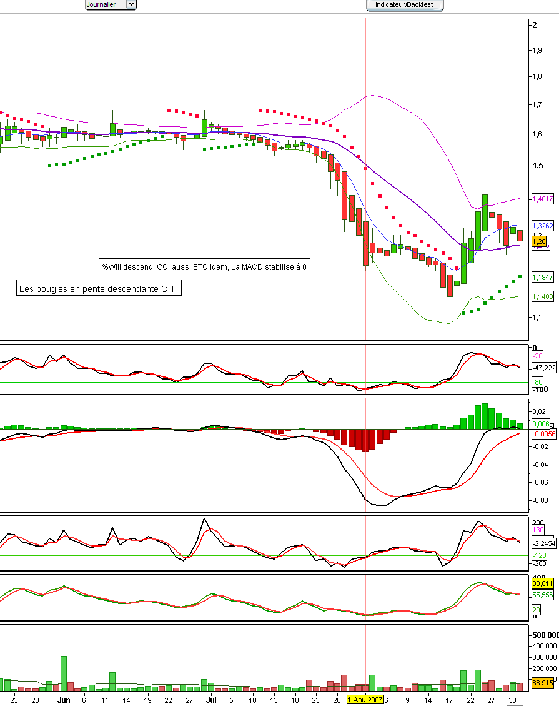Click the blue 1,3262 moving average label

(542, 226)
